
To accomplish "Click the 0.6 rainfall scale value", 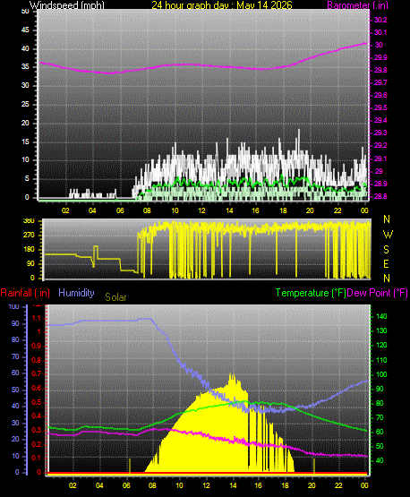I will [x=37, y=389].
